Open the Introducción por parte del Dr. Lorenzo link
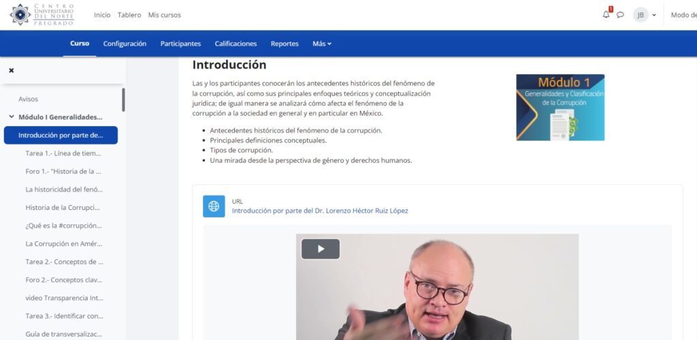The image size is (697, 340). pyautogui.click(x=320, y=211)
